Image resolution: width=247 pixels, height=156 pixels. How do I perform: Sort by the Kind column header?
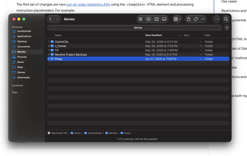[207, 35]
